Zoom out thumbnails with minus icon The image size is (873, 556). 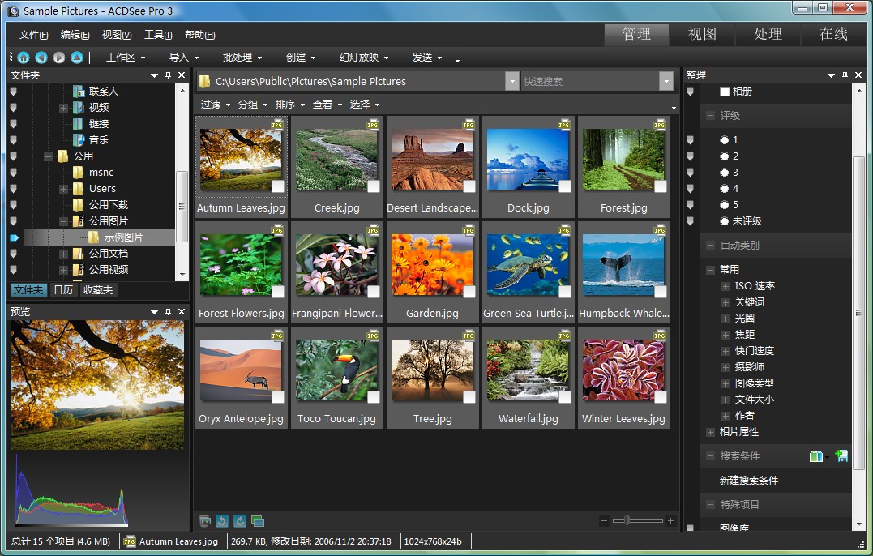604,521
